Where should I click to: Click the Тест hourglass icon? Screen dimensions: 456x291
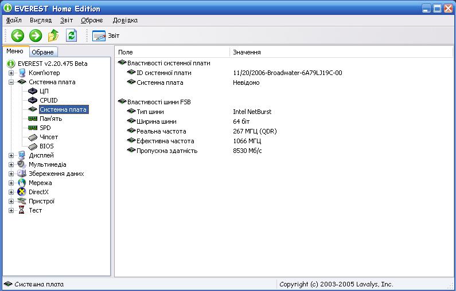click(22, 210)
